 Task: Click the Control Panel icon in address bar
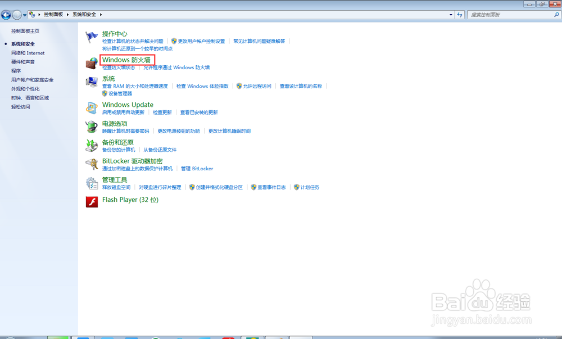(x=32, y=14)
